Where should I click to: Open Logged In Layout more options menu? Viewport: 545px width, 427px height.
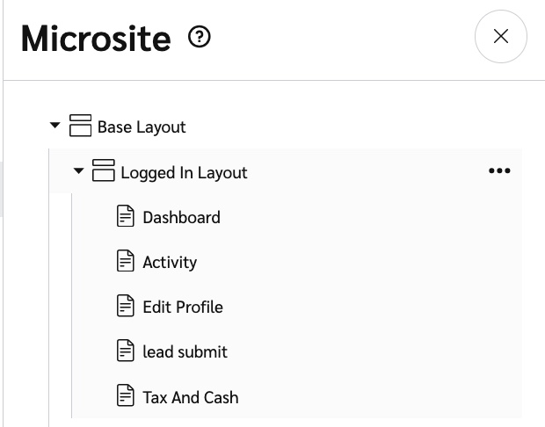click(x=498, y=171)
